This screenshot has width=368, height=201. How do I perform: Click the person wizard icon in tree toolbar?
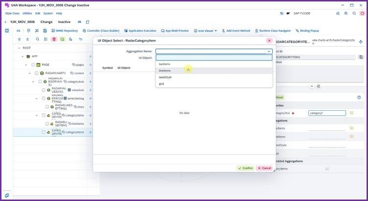(70, 39)
